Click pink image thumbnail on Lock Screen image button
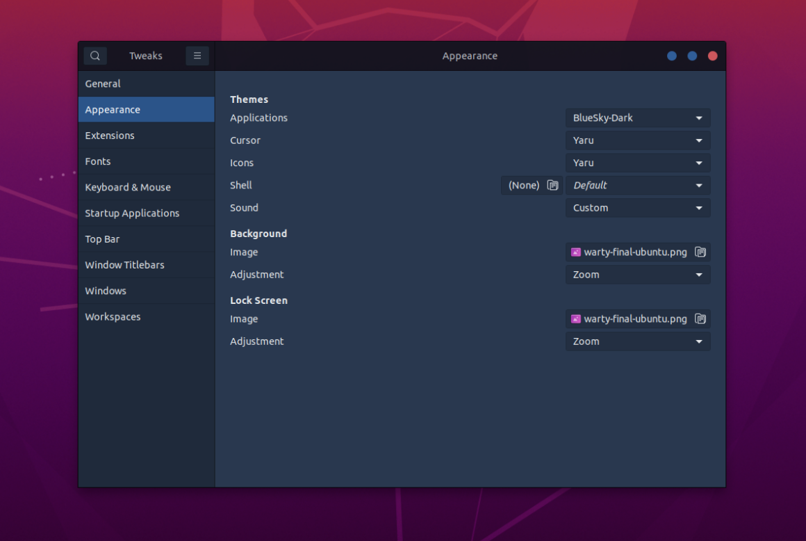This screenshot has height=541, width=806. coord(575,318)
